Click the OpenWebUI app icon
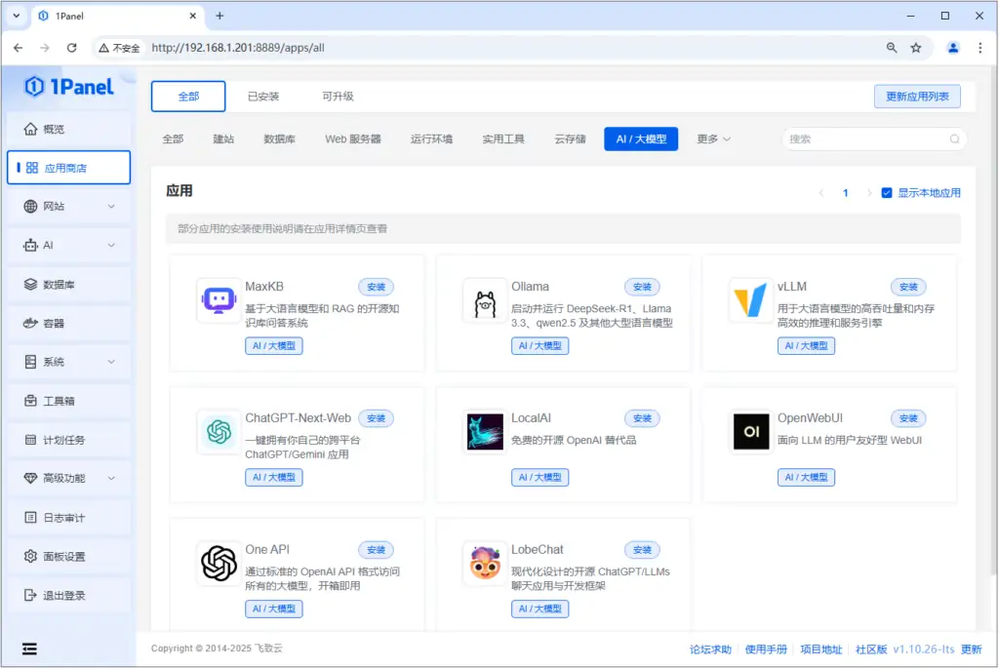This screenshot has width=999, height=668. pyautogui.click(x=750, y=429)
